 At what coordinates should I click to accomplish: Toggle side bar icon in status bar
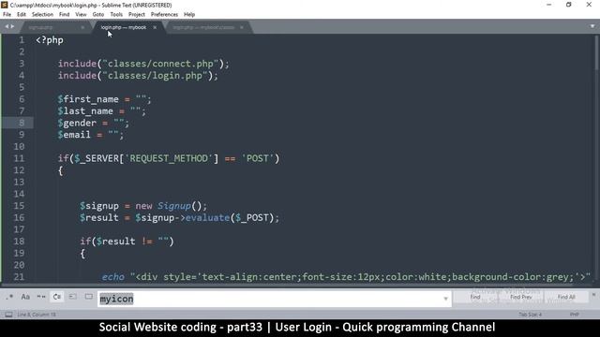(x=8, y=315)
